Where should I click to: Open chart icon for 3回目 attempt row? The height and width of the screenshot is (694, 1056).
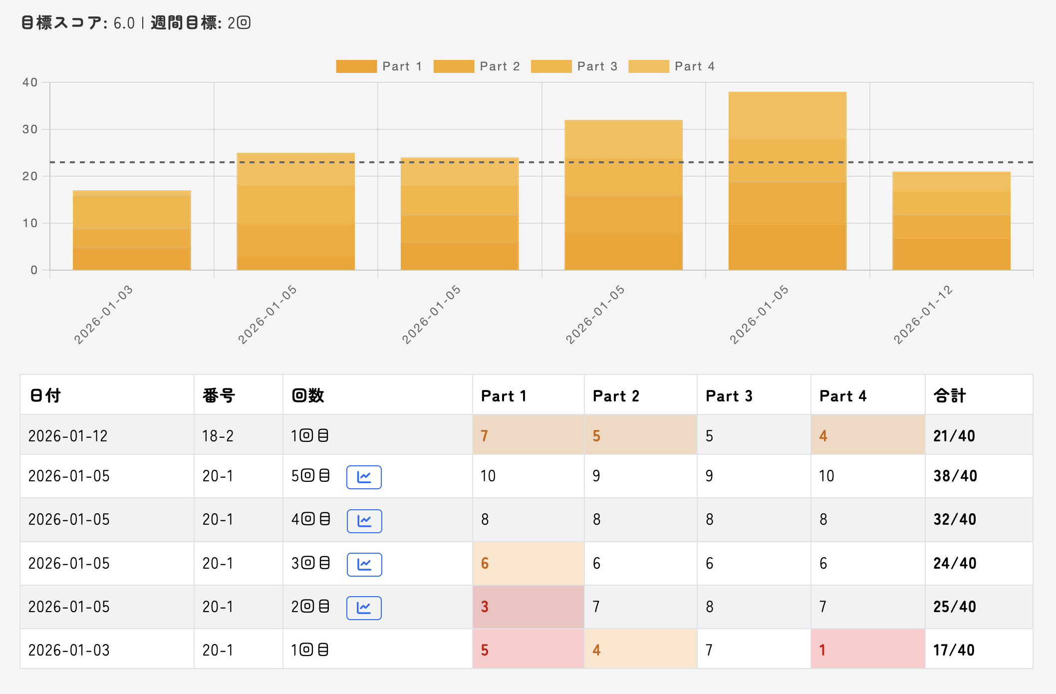[x=364, y=564]
